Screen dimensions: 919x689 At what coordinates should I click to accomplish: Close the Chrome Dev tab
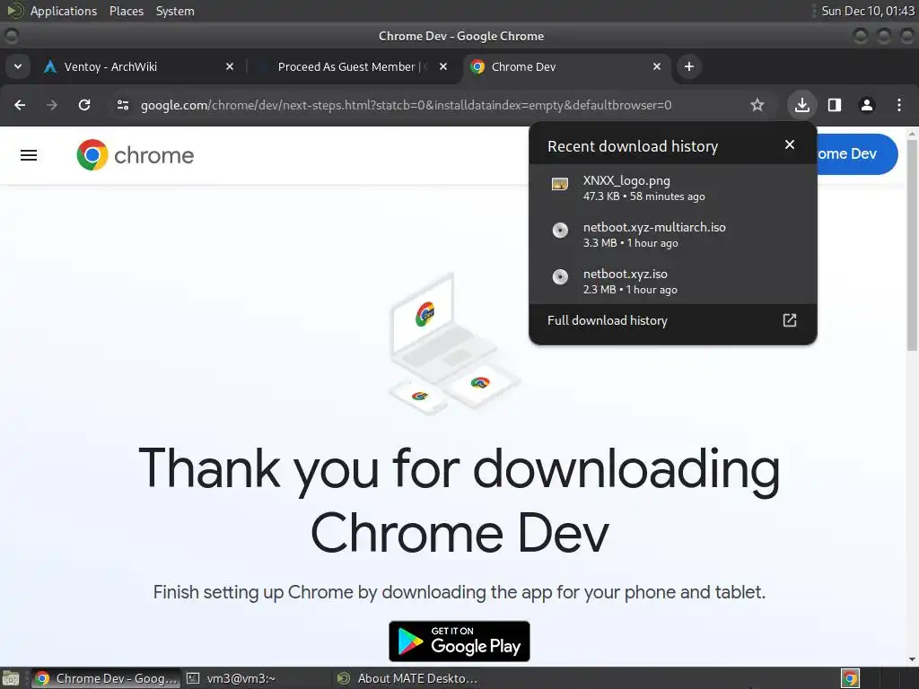657,66
